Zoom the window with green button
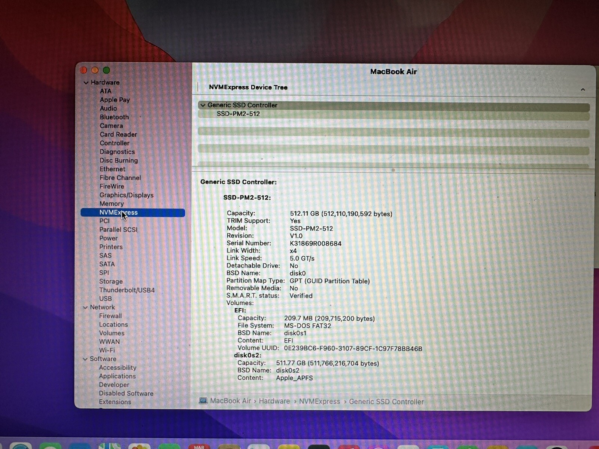 point(106,70)
